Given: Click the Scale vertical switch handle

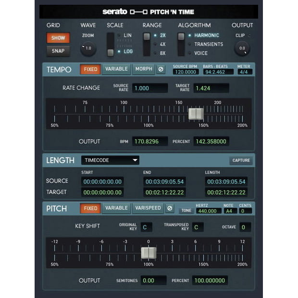Looking at the screenshot, I should (111, 52).
